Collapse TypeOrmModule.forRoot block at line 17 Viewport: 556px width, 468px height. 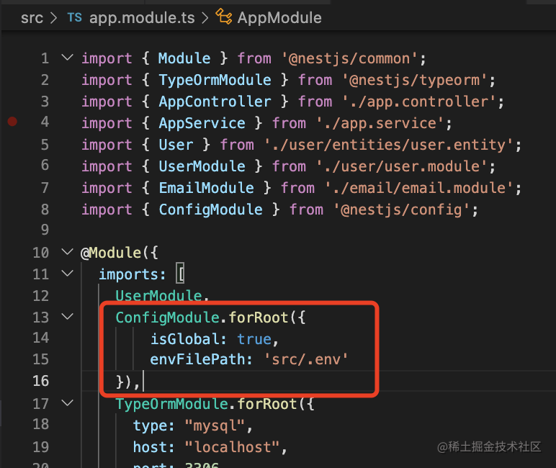tap(67, 403)
